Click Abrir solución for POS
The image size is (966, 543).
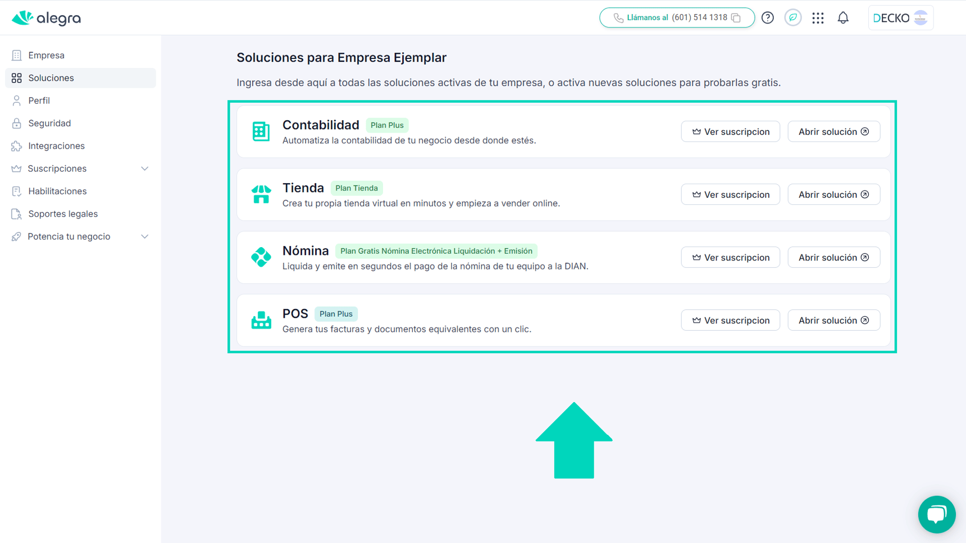[833, 320]
